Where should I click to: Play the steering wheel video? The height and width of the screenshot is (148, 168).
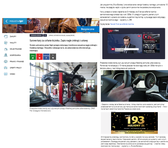[x=134, y=86]
